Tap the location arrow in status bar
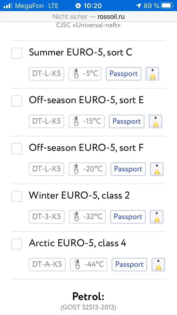177x315 pixels. point(139,6)
